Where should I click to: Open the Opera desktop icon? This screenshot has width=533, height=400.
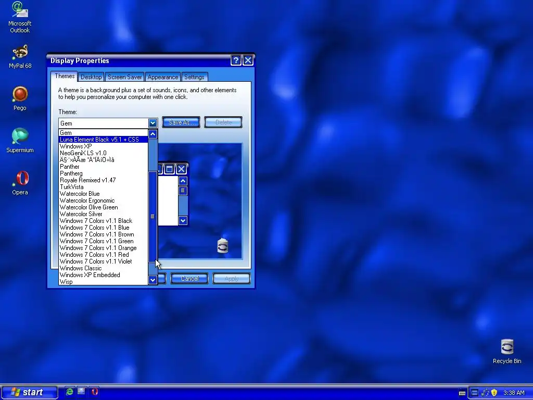coord(20,183)
